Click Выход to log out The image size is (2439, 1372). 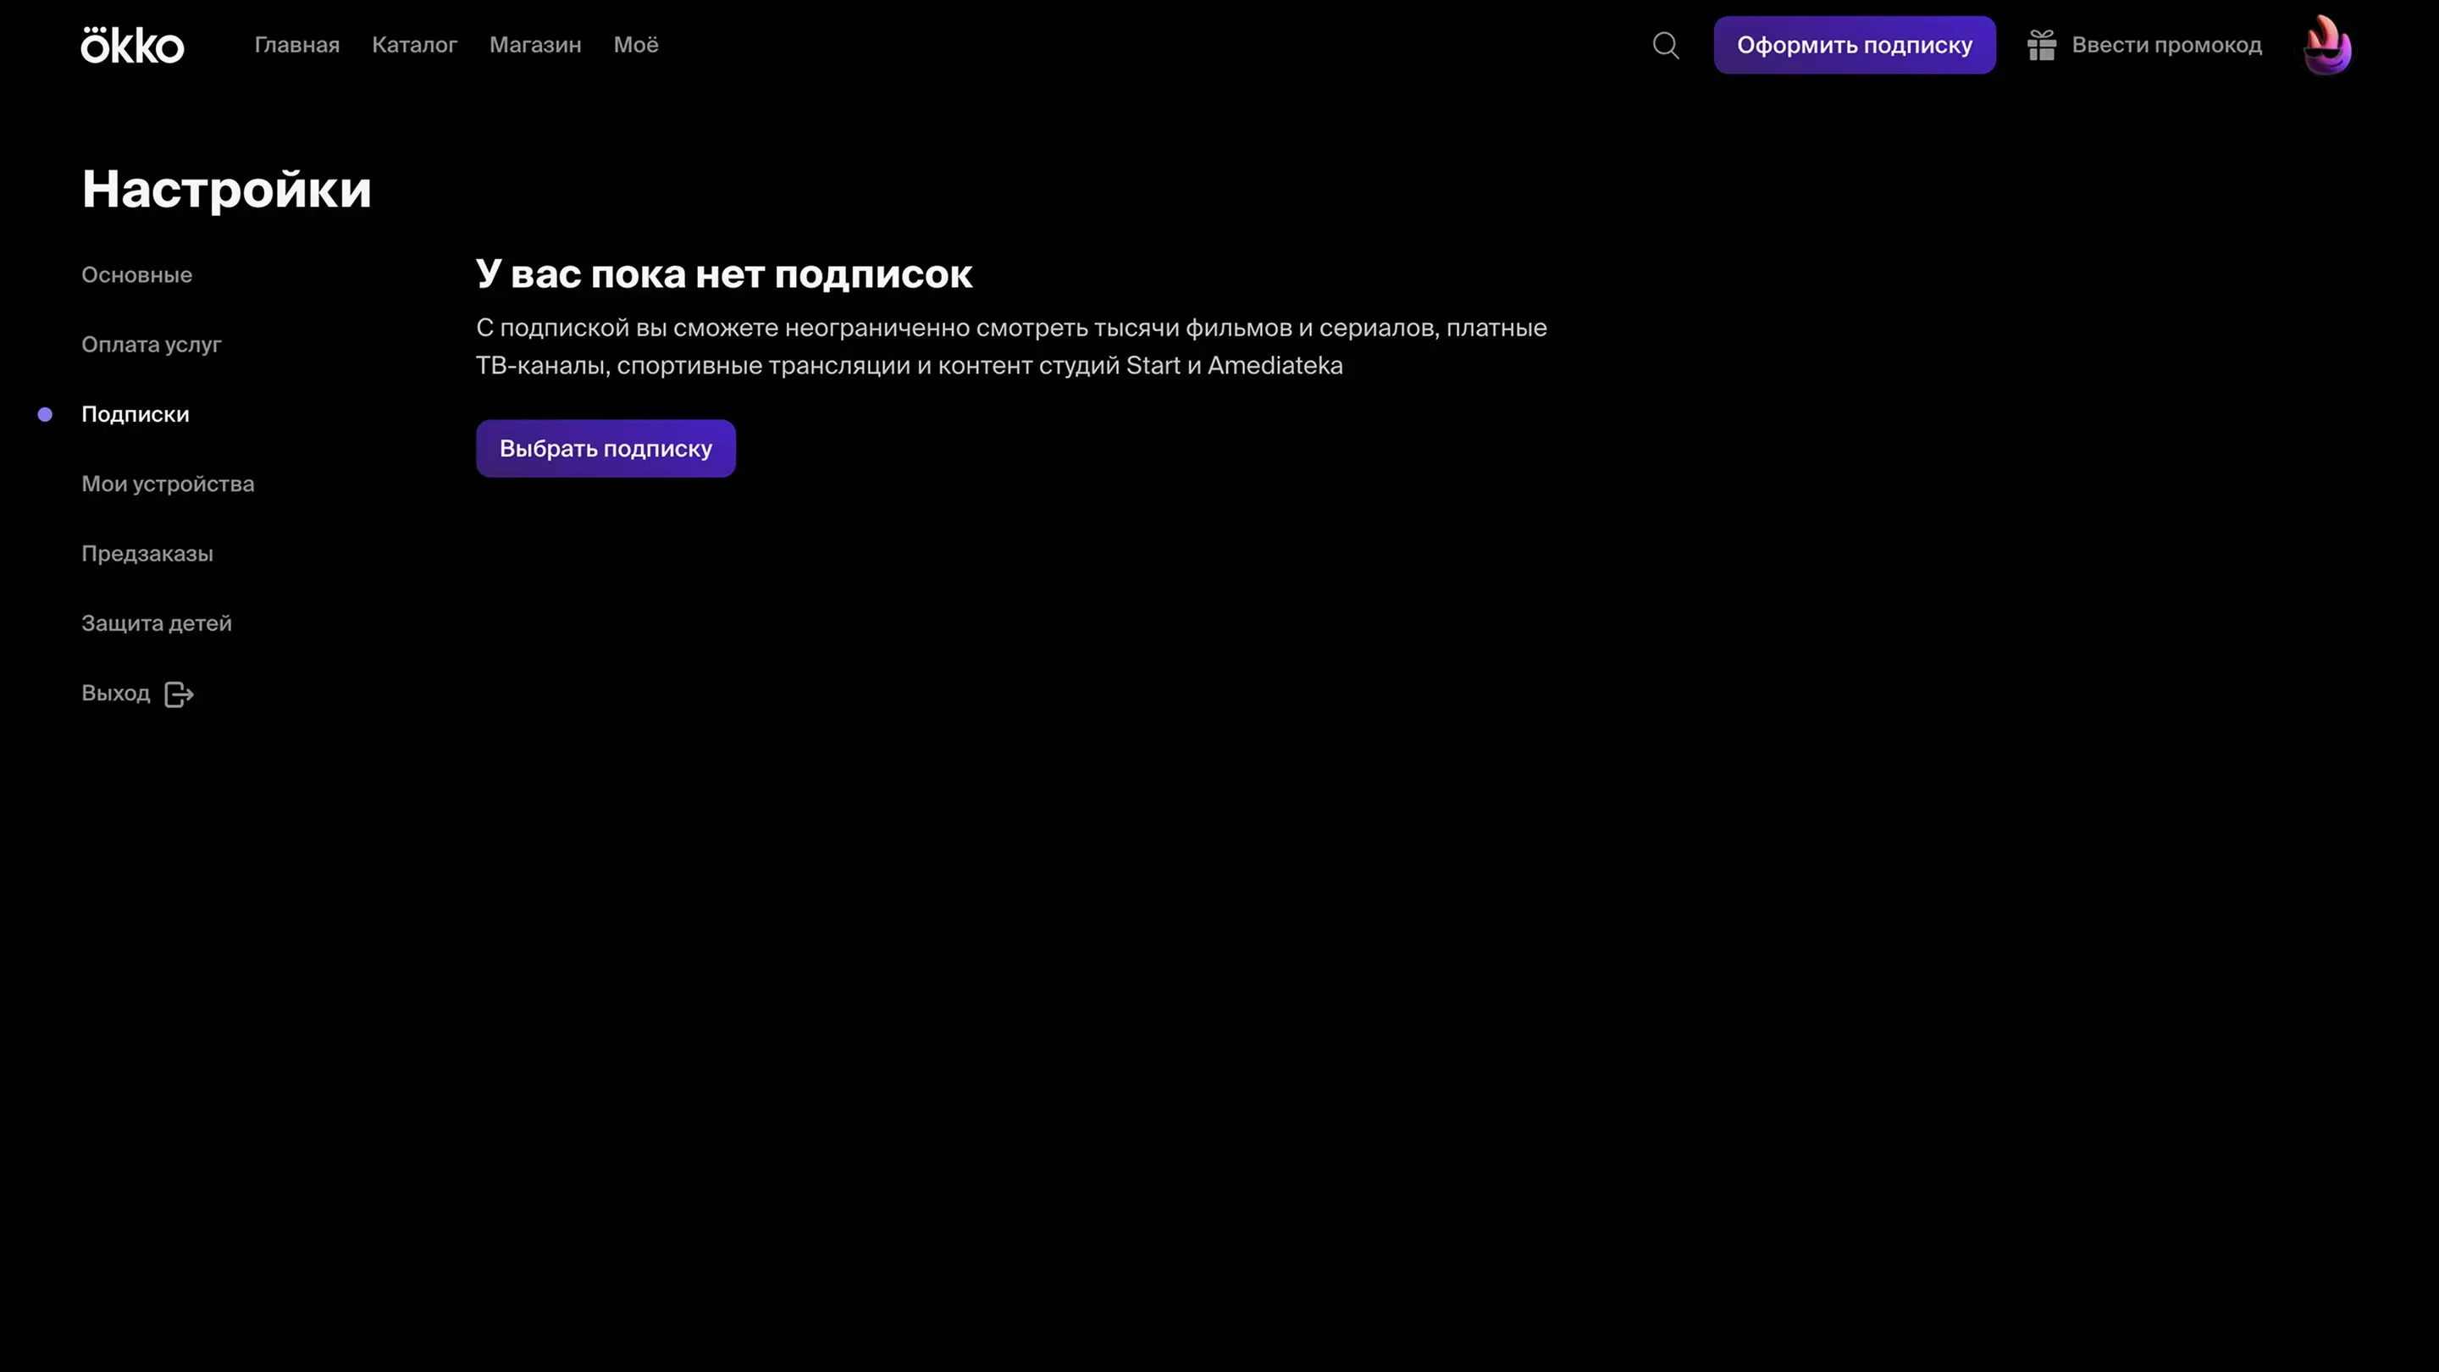[x=115, y=693]
